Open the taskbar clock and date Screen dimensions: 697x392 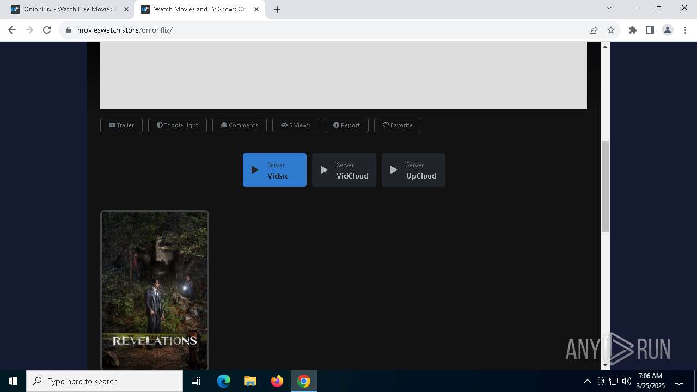(x=651, y=381)
